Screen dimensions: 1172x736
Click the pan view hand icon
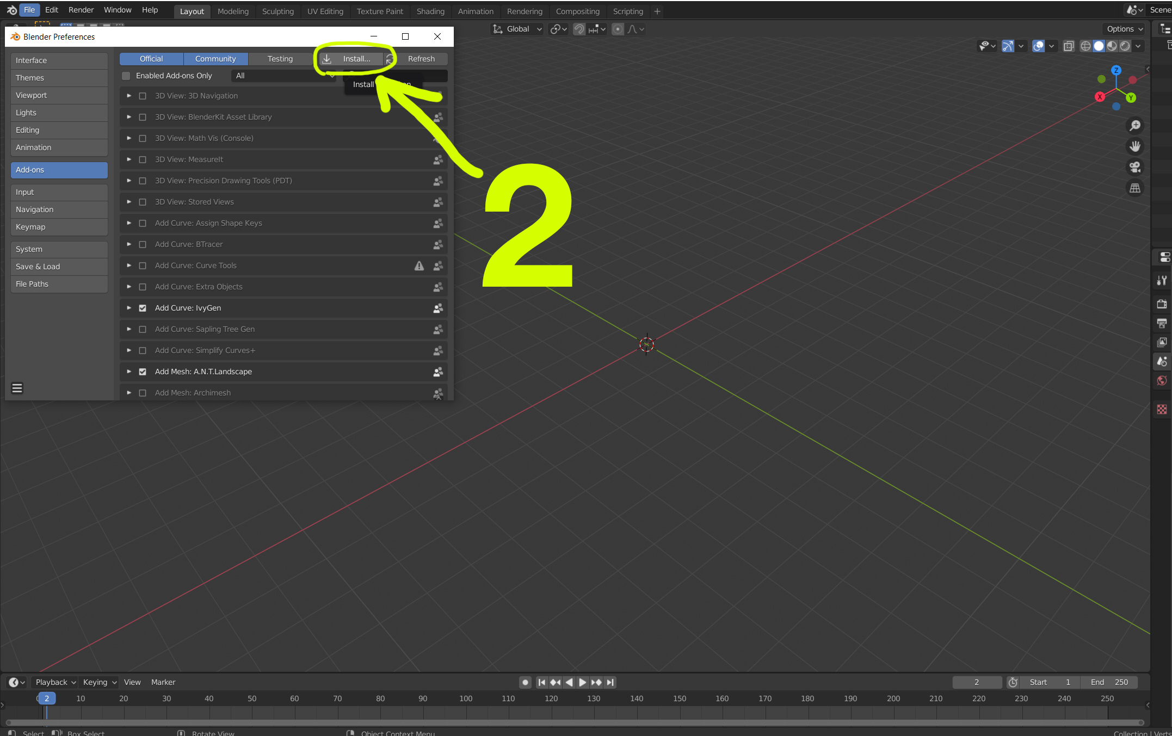1135,146
